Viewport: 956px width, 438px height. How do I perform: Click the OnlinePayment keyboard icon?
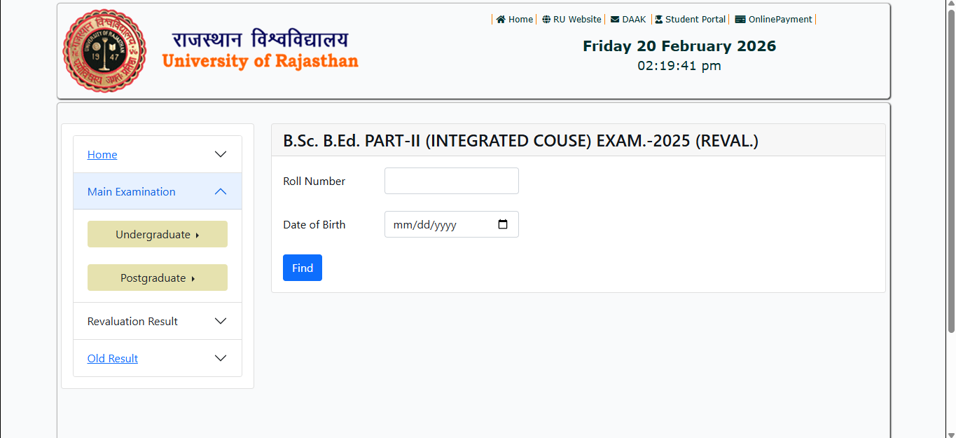pyautogui.click(x=739, y=19)
